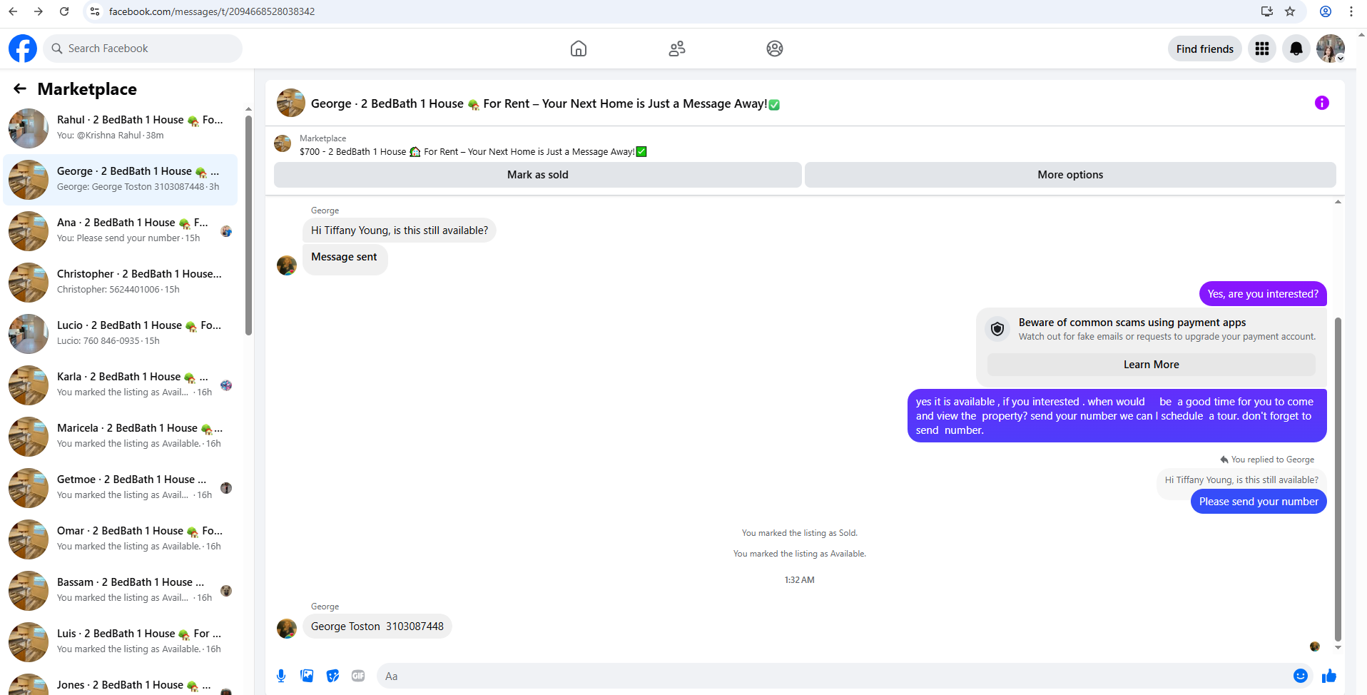Open the account avatar dropdown
Viewport: 1367px width, 695px height.
[1331, 49]
